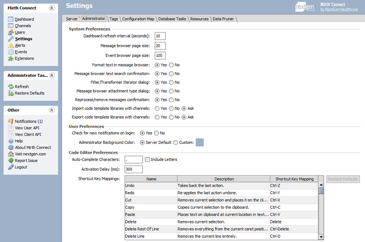The image size is (365, 242).
Task: Click the Help question mark icon
Action: tap(11, 141)
